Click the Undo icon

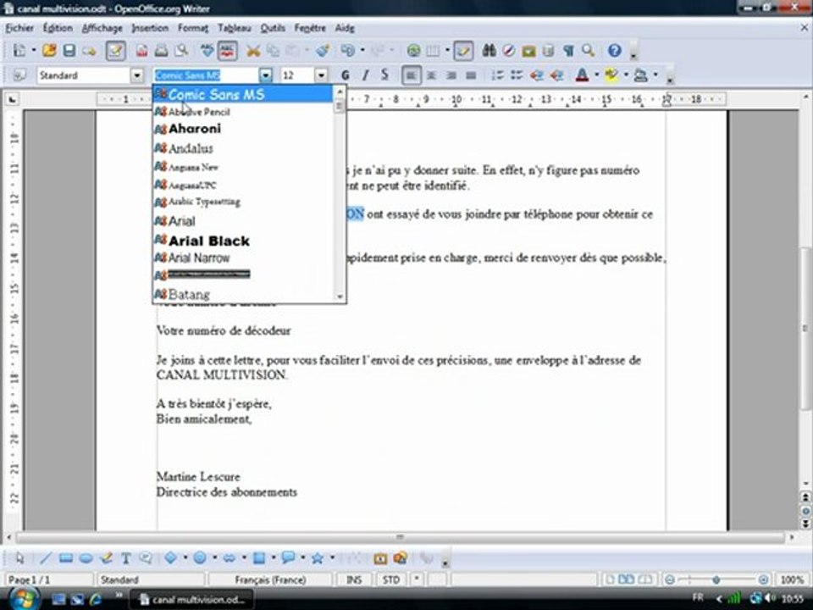coord(347,50)
